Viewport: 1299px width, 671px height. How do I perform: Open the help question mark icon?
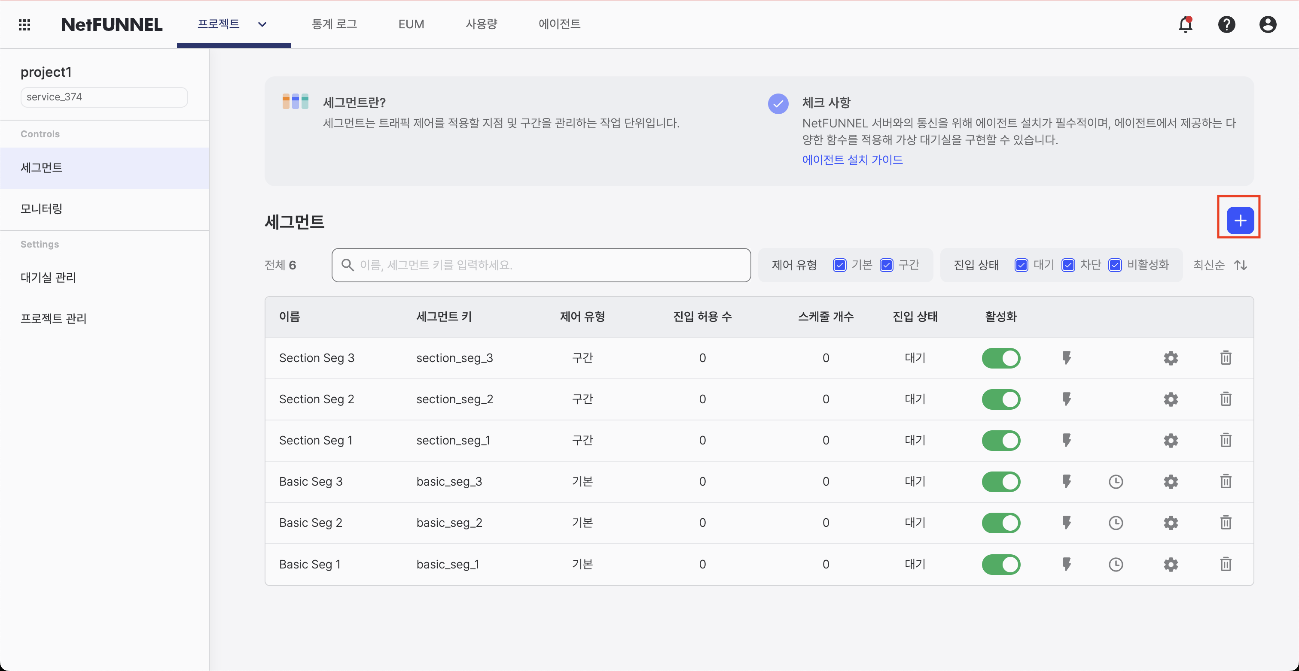pyautogui.click(x=1227, y=24)
